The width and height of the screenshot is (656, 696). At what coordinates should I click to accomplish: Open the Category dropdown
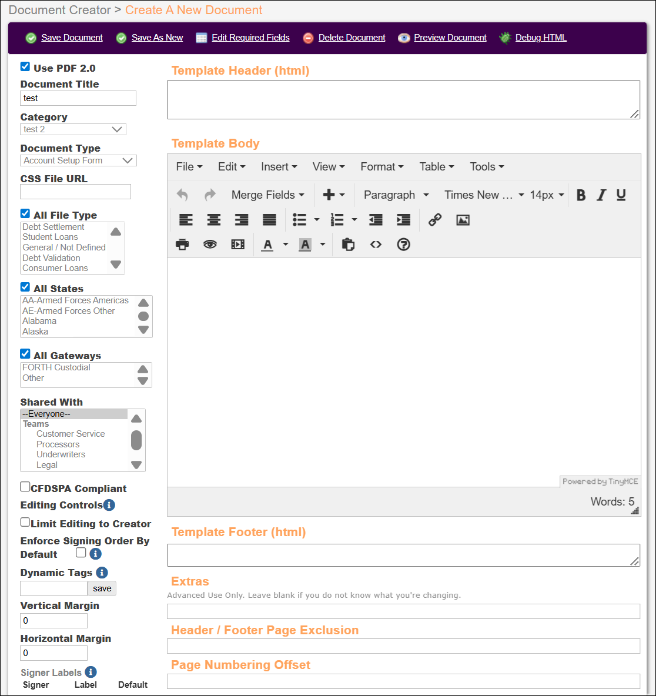tap(73, 129)
